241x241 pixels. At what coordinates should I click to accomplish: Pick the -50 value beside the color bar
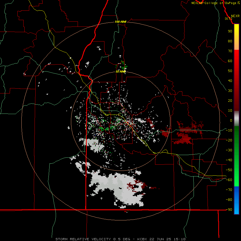point(229,170)
